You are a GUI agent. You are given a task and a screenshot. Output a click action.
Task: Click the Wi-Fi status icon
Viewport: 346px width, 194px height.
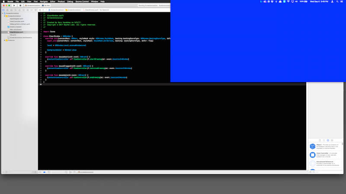tap(288, 2)
